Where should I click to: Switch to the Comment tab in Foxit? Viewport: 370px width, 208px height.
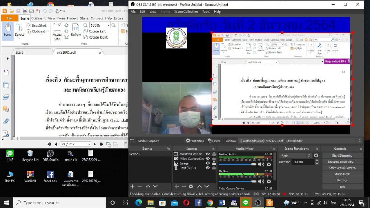click(39, 18)
